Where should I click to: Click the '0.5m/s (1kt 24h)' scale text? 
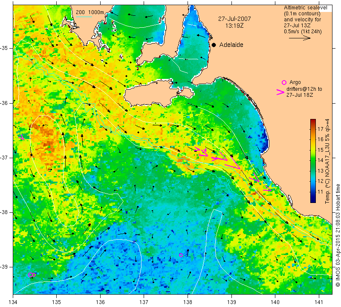click(x=303, y=32)
